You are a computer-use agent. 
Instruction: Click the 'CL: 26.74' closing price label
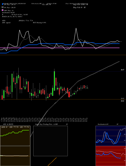(x=46, y=4)
